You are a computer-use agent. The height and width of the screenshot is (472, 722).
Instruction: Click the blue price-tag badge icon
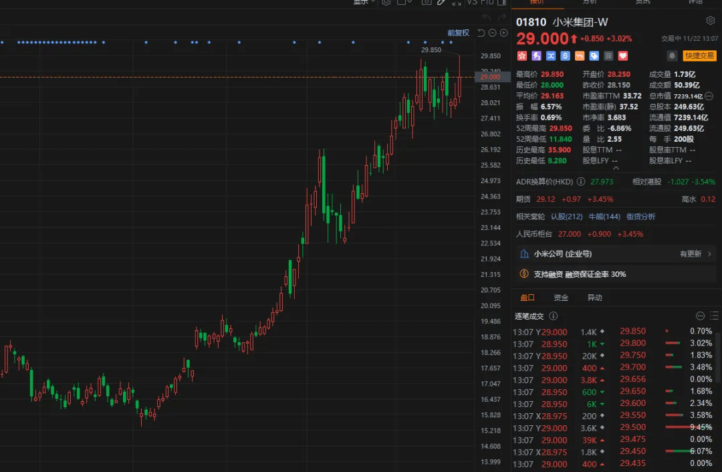tap(594, 55)
